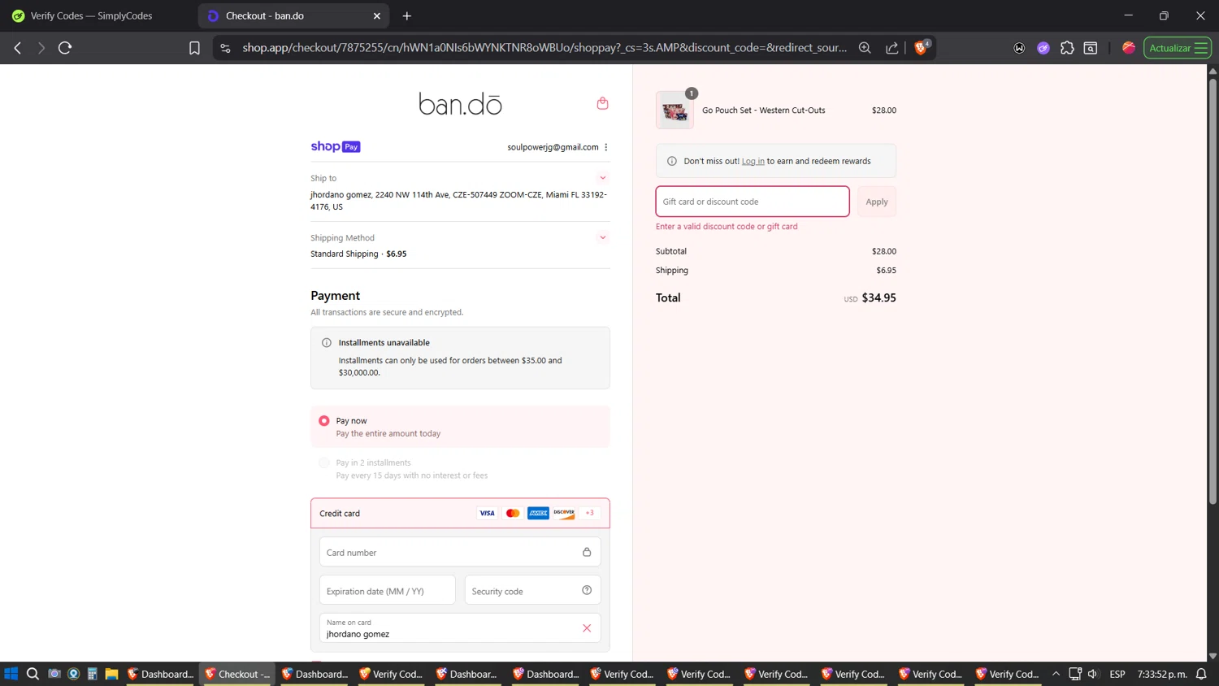Open account options menu beside email

[x=606, y=147]
